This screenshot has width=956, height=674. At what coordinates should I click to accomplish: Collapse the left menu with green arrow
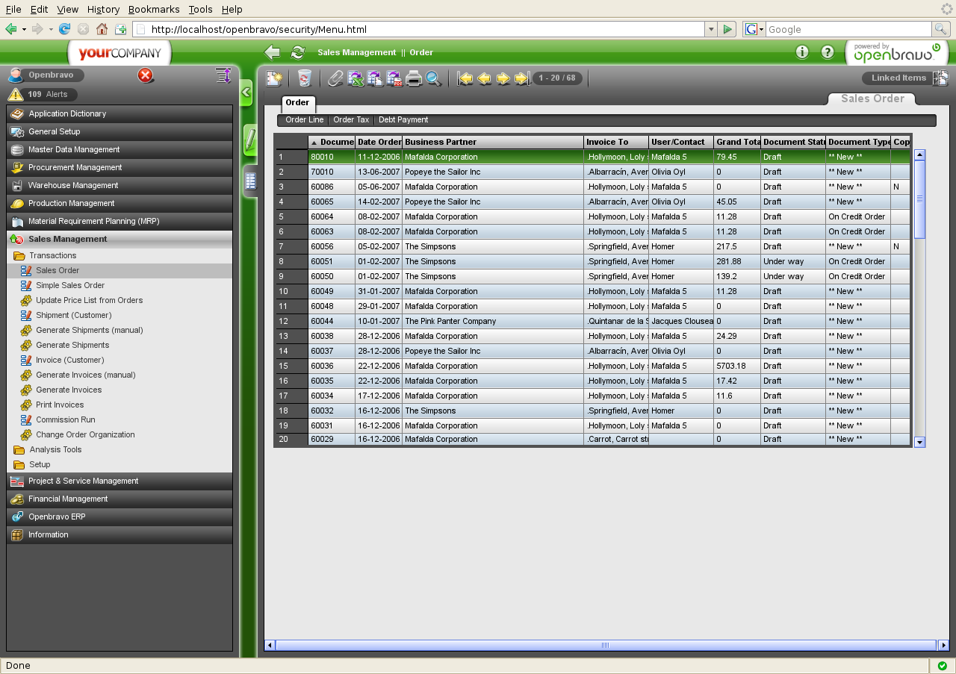pos(246,93)
